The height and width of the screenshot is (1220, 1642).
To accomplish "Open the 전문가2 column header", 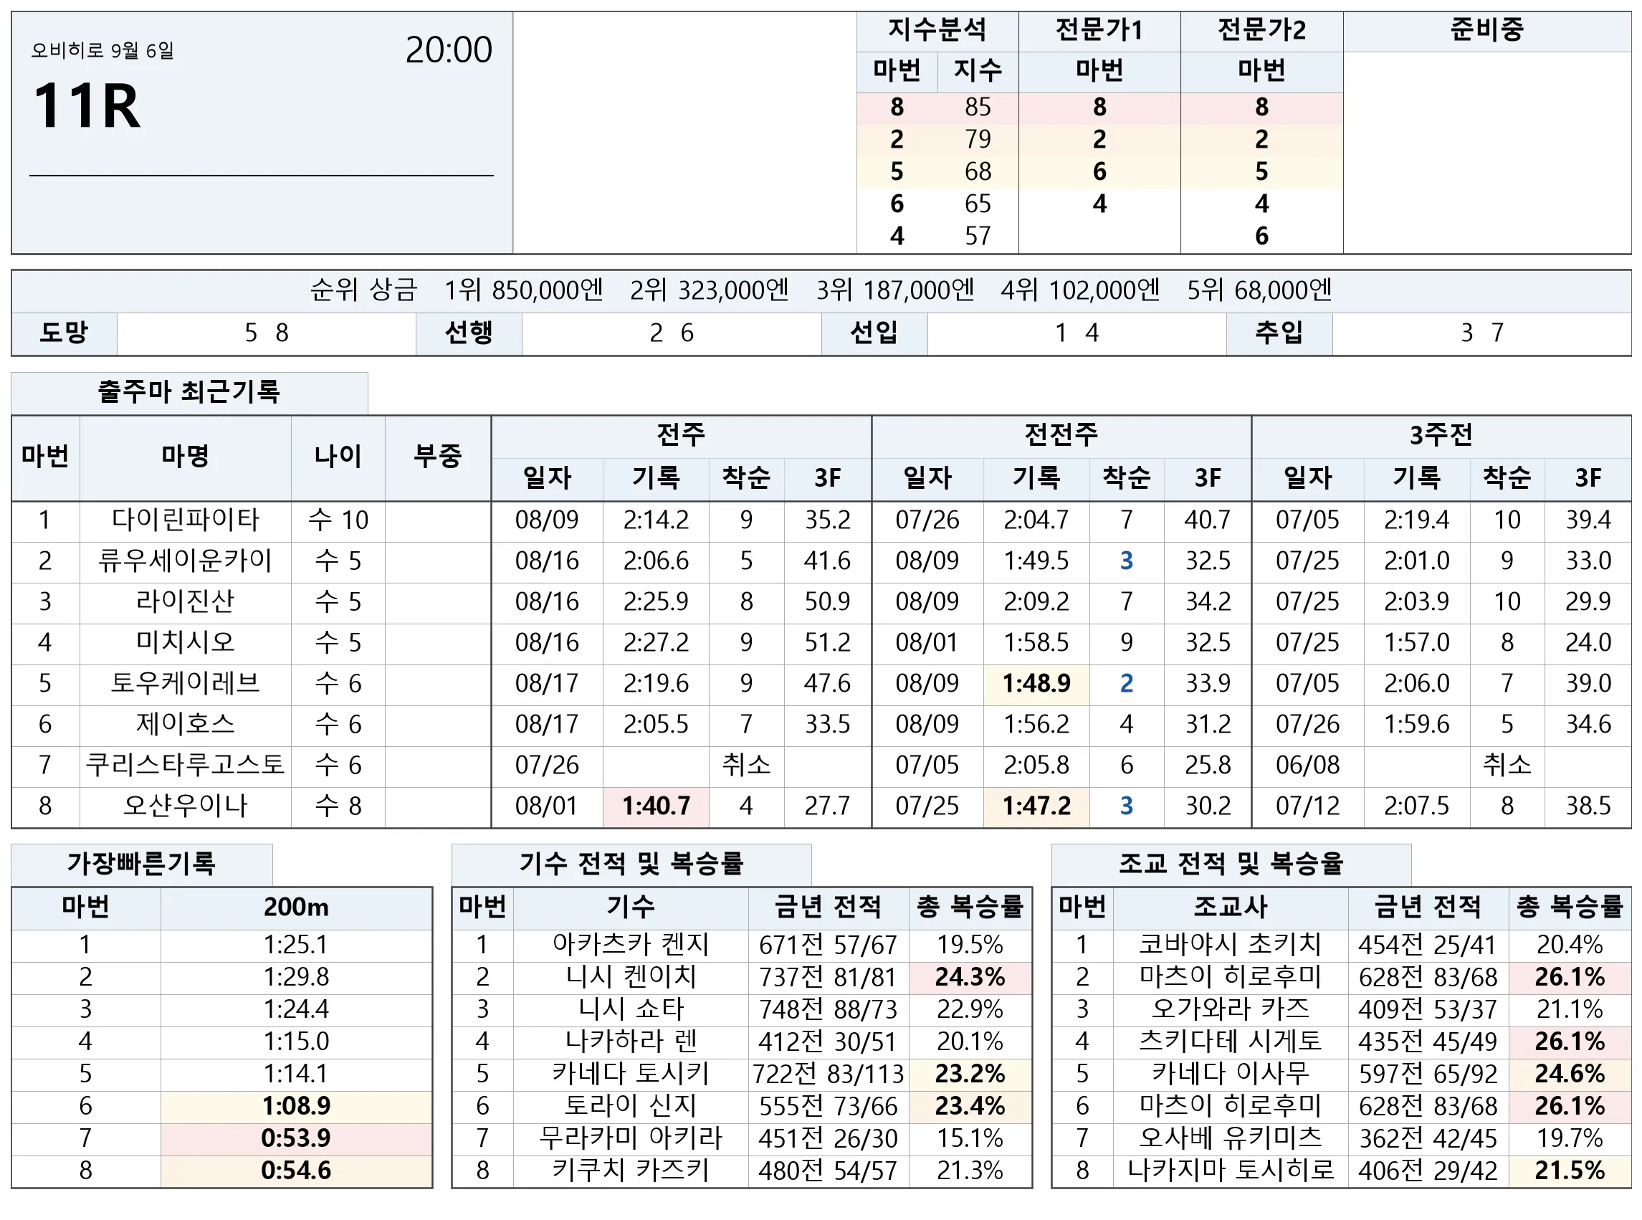I will pyautogui.click(x=1261, y=30).
